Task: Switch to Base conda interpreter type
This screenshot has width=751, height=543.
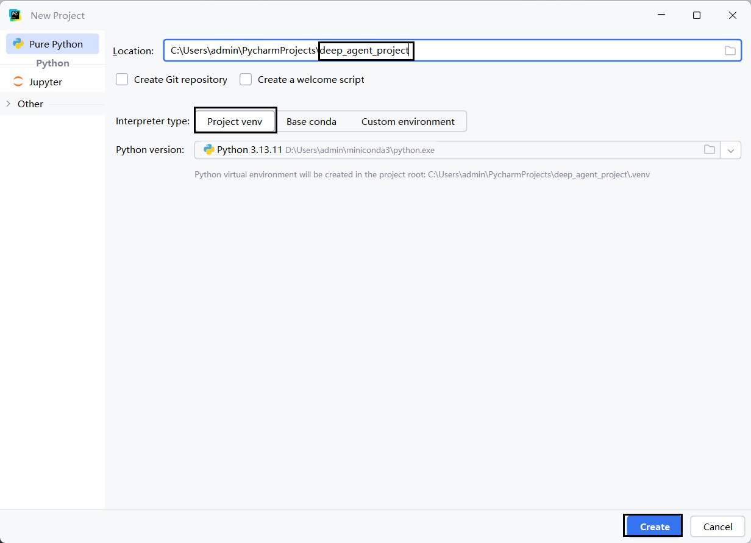Action: [311, 121]
